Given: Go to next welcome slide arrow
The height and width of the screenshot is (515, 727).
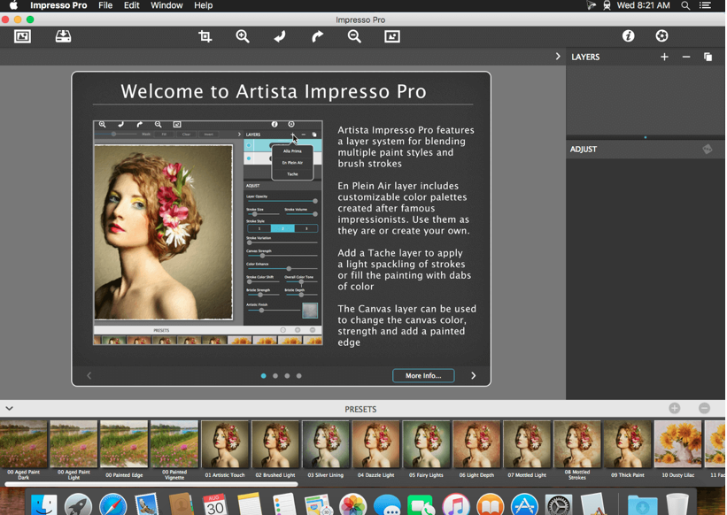Looking at the screenshot, I should pyautogui.click(x=474, y=375).
